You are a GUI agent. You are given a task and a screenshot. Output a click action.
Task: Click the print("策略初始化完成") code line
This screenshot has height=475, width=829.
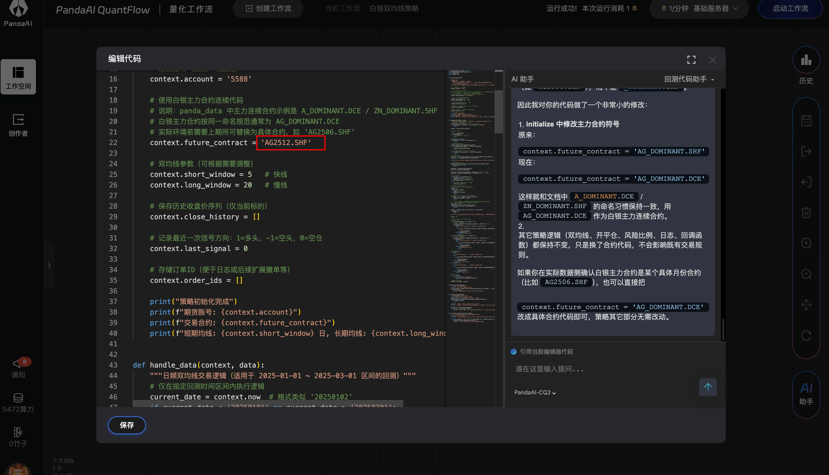tap(193, 301)
